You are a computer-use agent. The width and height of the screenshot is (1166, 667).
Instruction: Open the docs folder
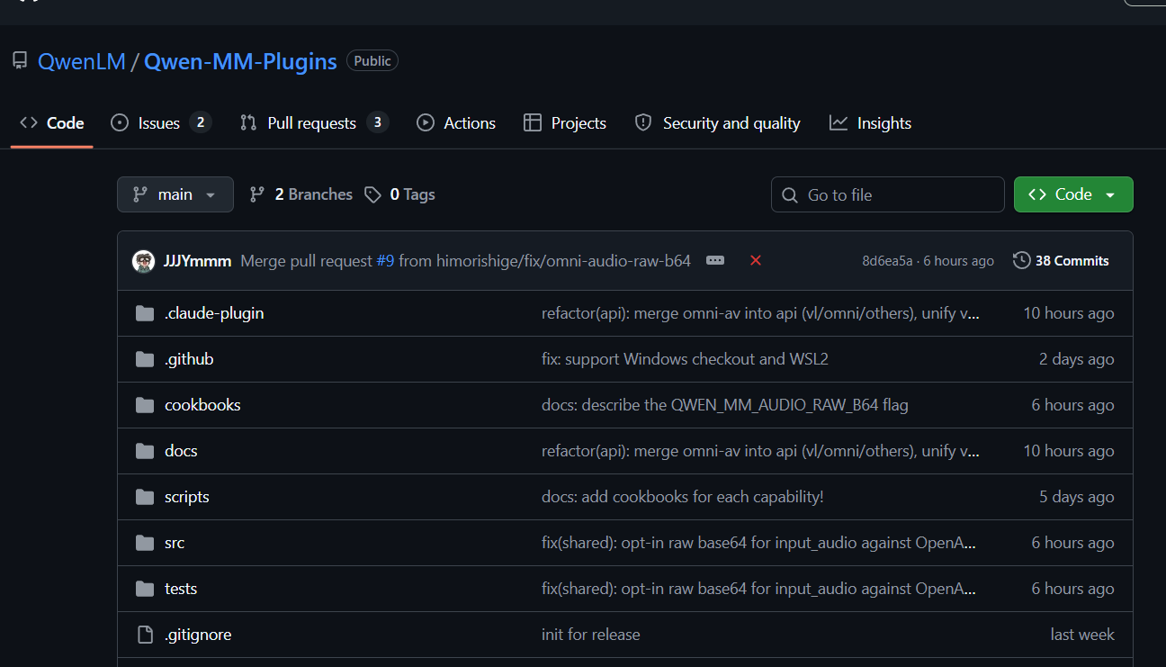coord(181,451)
